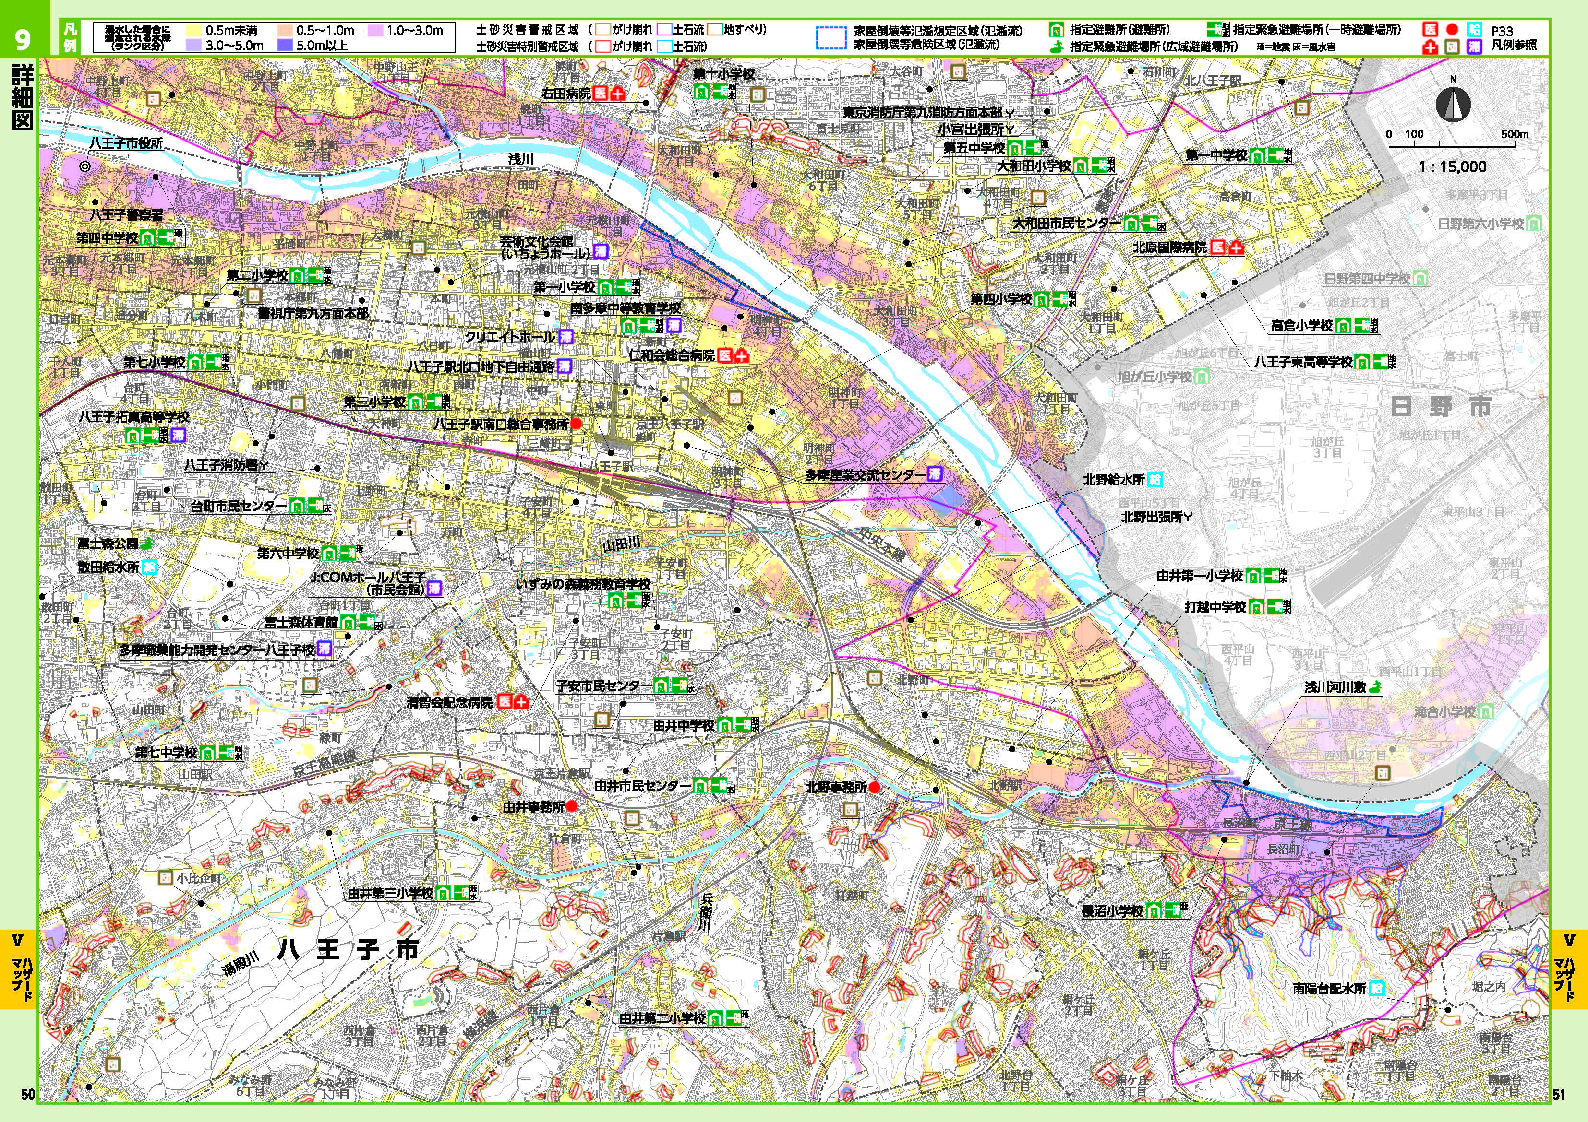The image size is (1588, 1122).
Task: Select the 詳細図 side tab label
Action: (x=22, y=97)
